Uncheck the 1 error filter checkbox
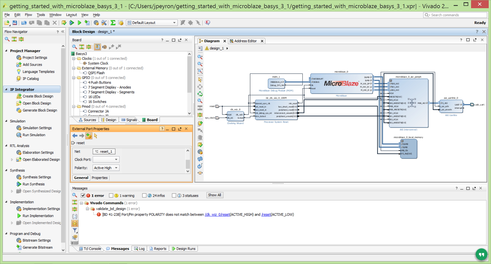 pyautogui.click(x=83, y=196)
